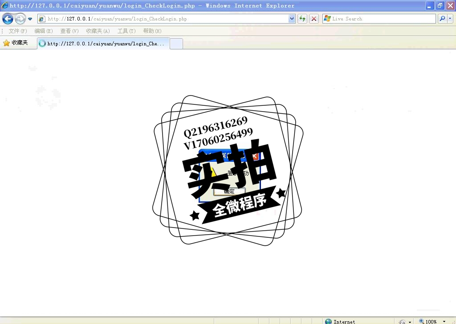Screen dimensions: 456x324
Task: Open the 查看(V) menu
Action: pyautogui.click(x=69, y=31)
